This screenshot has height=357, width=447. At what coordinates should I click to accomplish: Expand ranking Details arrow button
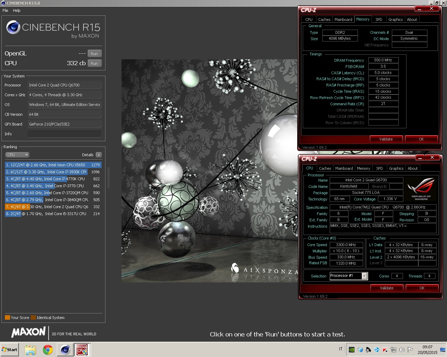pyautogui.click(x=98, y=155)
